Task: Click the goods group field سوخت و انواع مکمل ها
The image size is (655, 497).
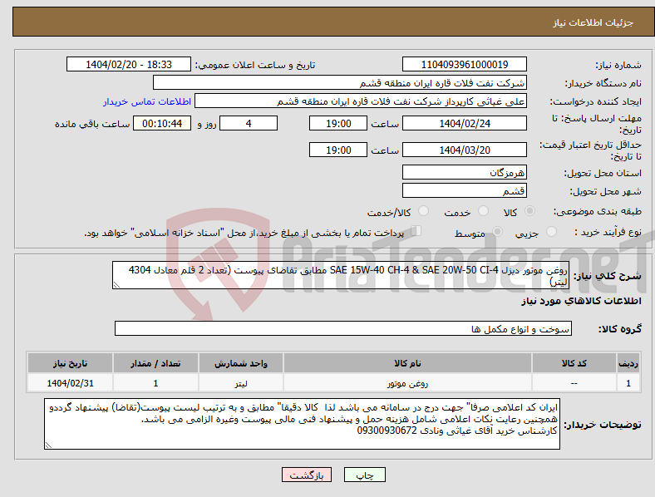Action: [x=343, y=328]
